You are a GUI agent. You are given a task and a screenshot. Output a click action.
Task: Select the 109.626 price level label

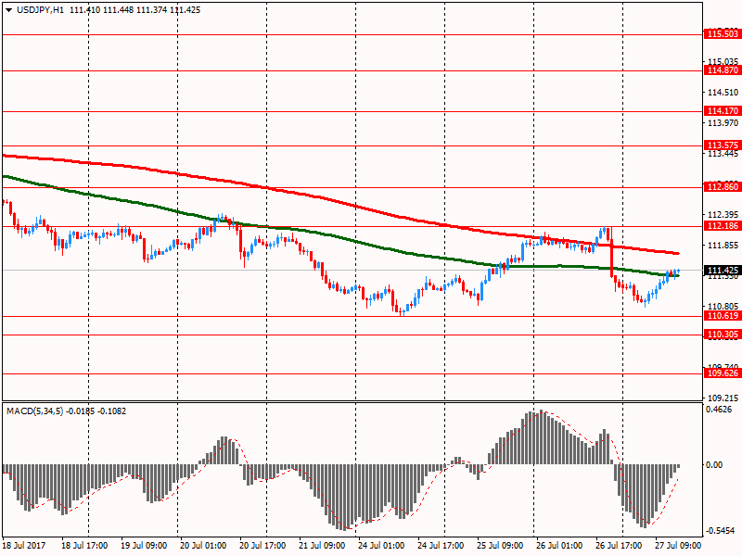pos(723,373)
